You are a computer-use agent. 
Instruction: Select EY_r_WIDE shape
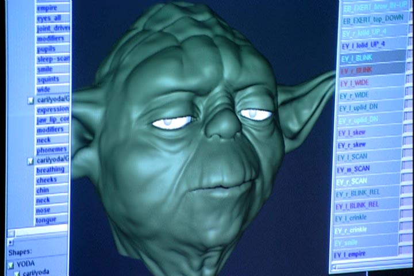[371, 95]
